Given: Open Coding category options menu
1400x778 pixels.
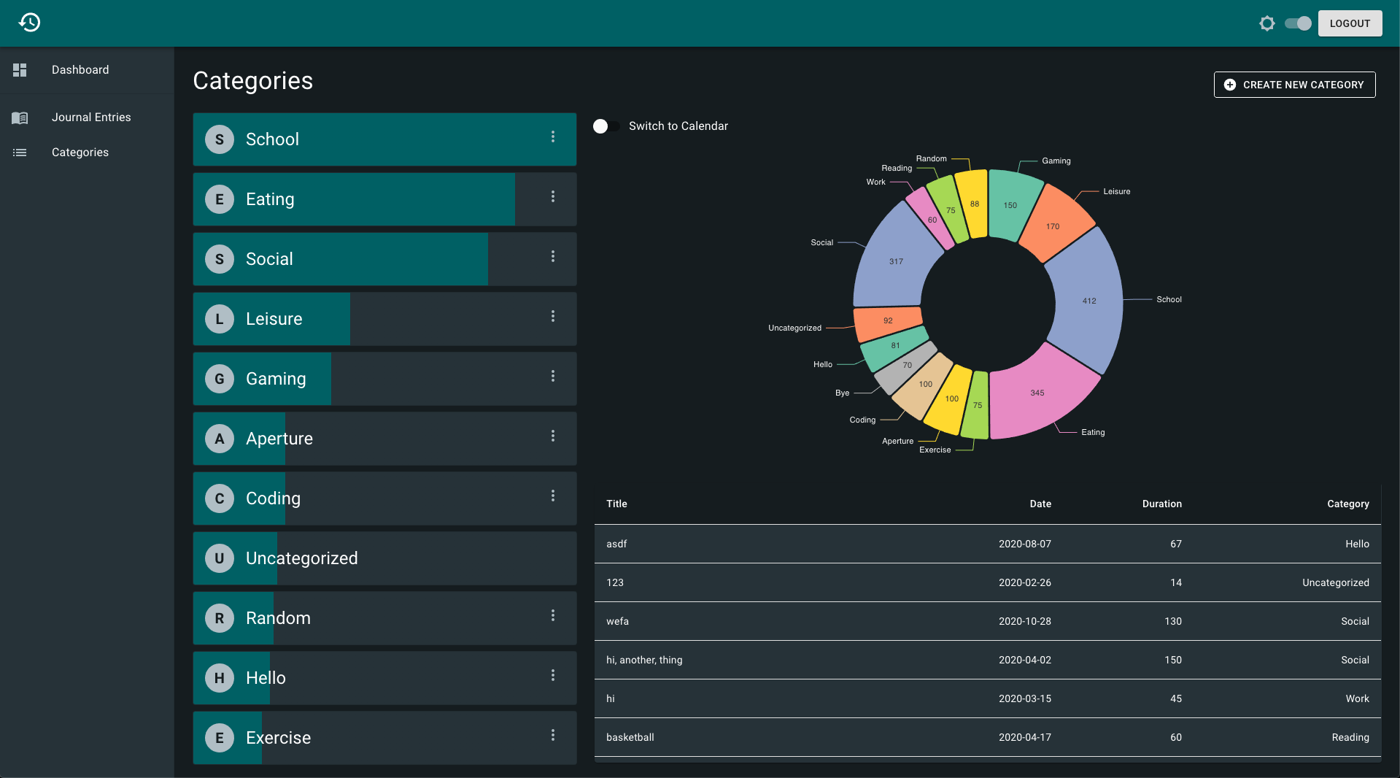Looking at the screenshot, I should 553,496.
